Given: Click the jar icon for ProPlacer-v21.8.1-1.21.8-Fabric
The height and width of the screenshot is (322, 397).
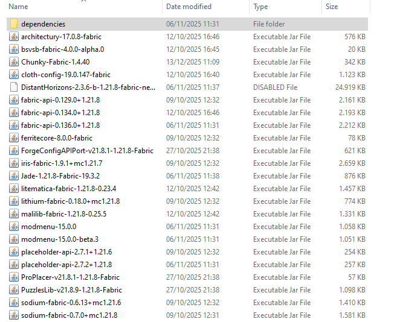Looking at the screenshot, I should click(x=14, y=277).
